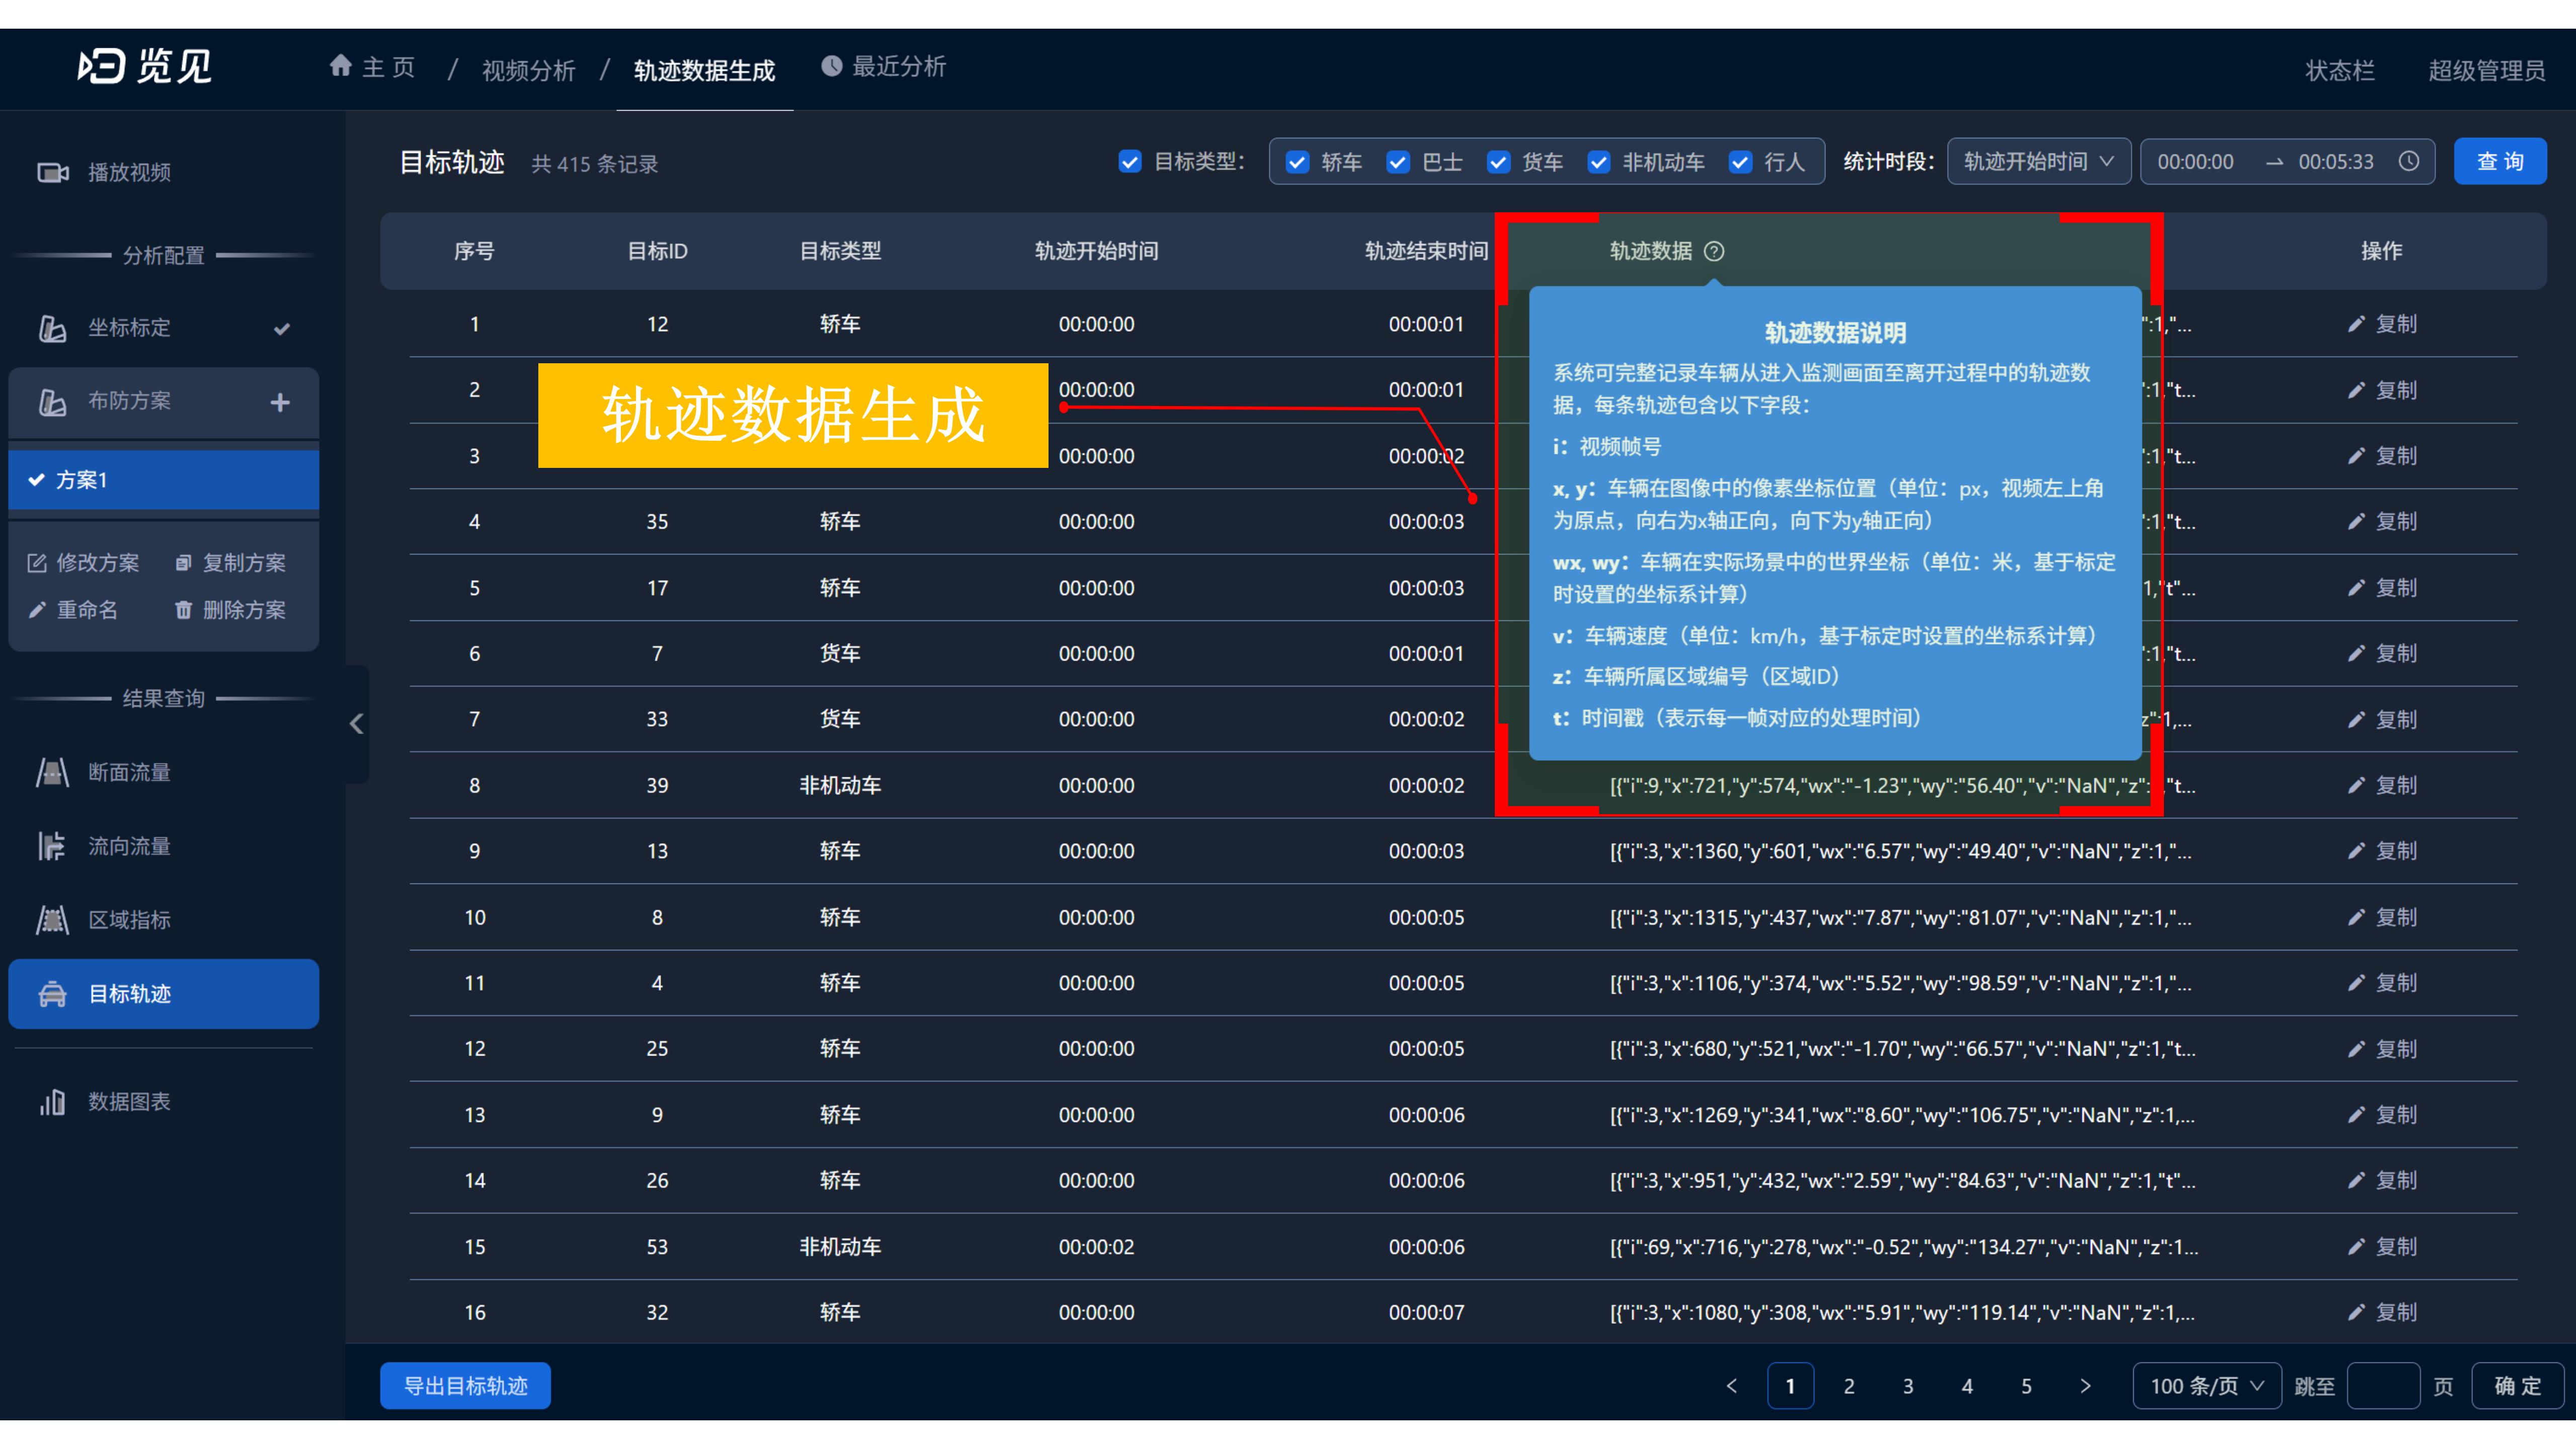Collapse the sidebar with the left chevron
Viewport: 2576px width, 1449px height.
pyautogui.click(x=356, y=724)
